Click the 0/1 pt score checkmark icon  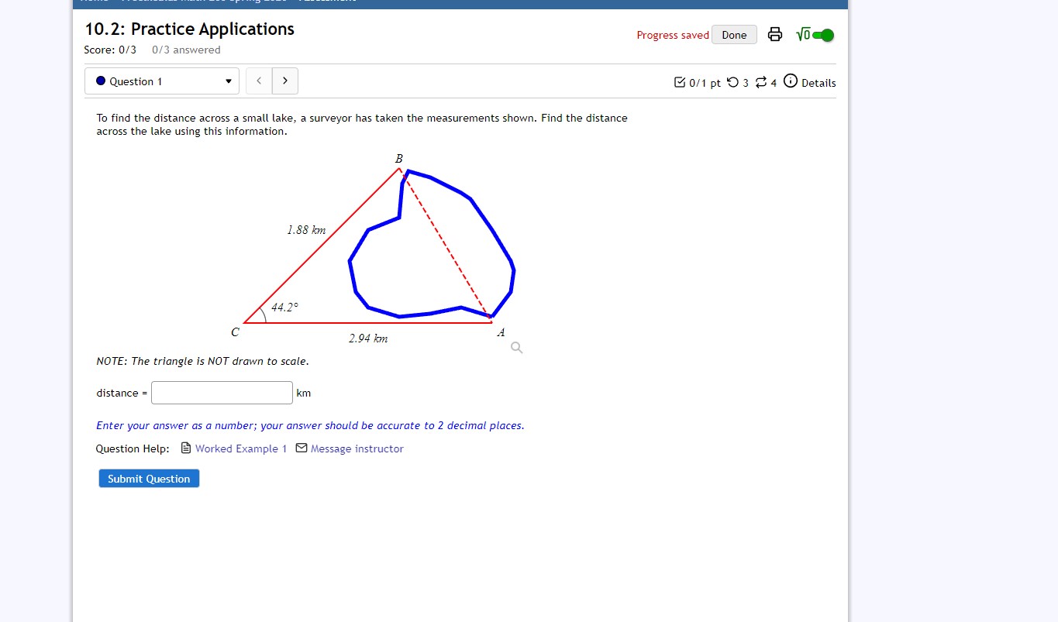(x=678, y=81)
